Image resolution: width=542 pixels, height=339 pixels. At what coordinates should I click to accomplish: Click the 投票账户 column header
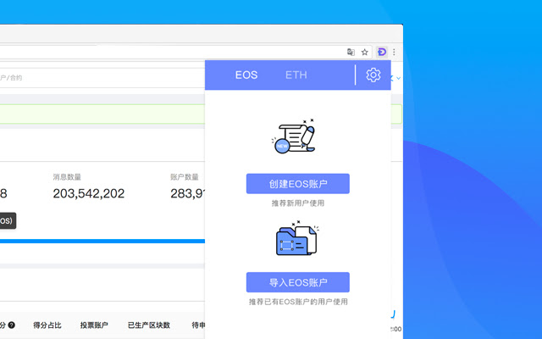94,325
